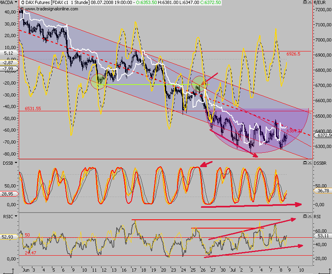Click the 7200,00 price axis value

323,10
